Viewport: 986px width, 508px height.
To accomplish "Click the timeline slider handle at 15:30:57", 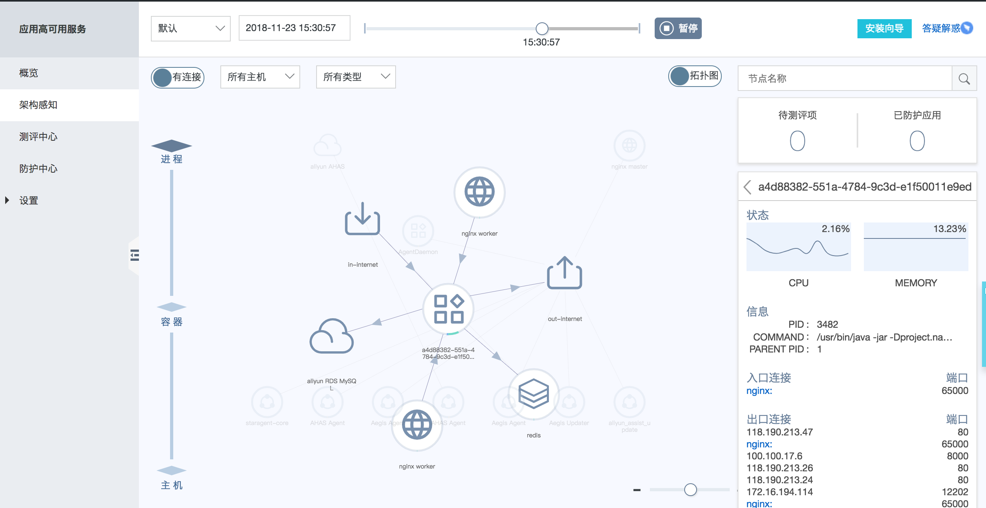I will [x=542, y=28].
